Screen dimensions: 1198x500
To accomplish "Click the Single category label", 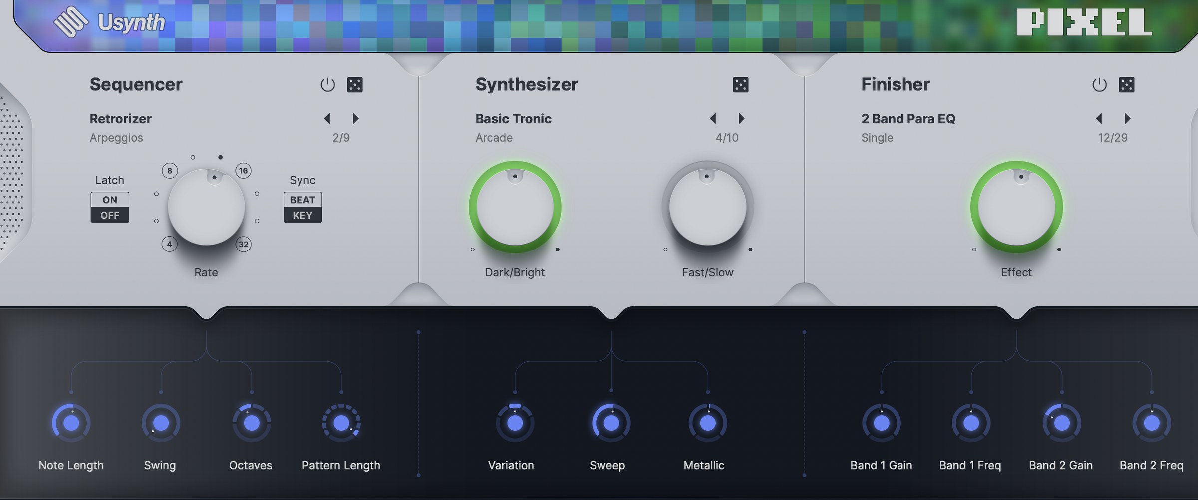I will (x=877, y=138).
